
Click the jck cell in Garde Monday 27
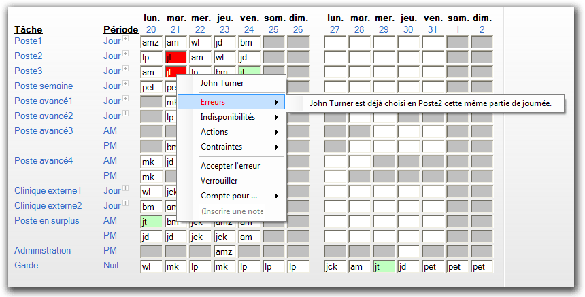pyautogui.click(x=335, y=266)
